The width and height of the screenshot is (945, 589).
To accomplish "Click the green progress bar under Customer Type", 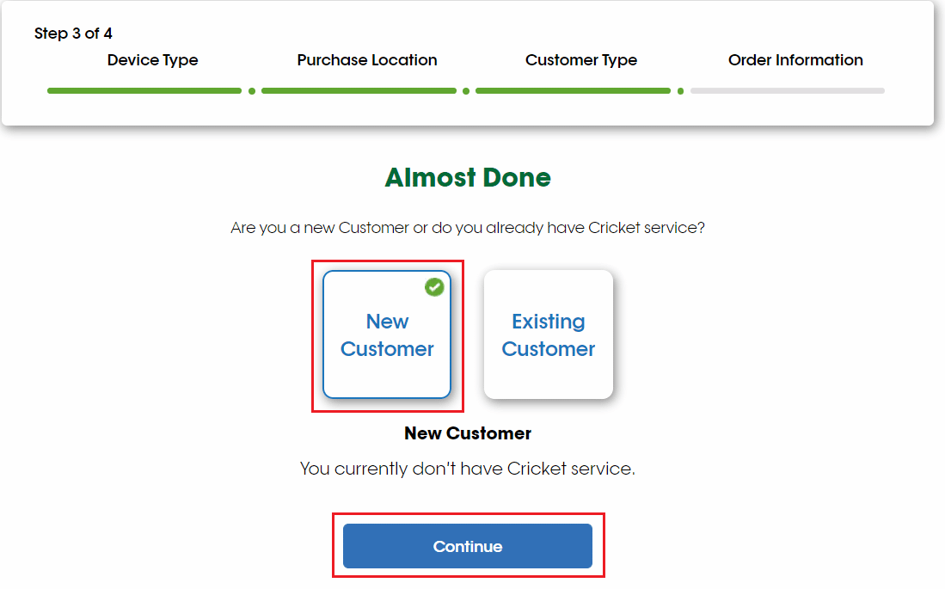I will [573, 90].
